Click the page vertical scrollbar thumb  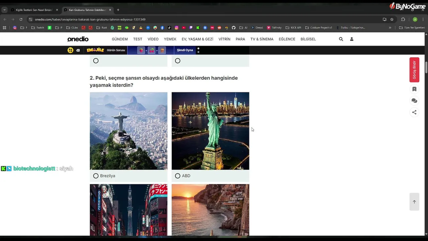tap(426, 67)
